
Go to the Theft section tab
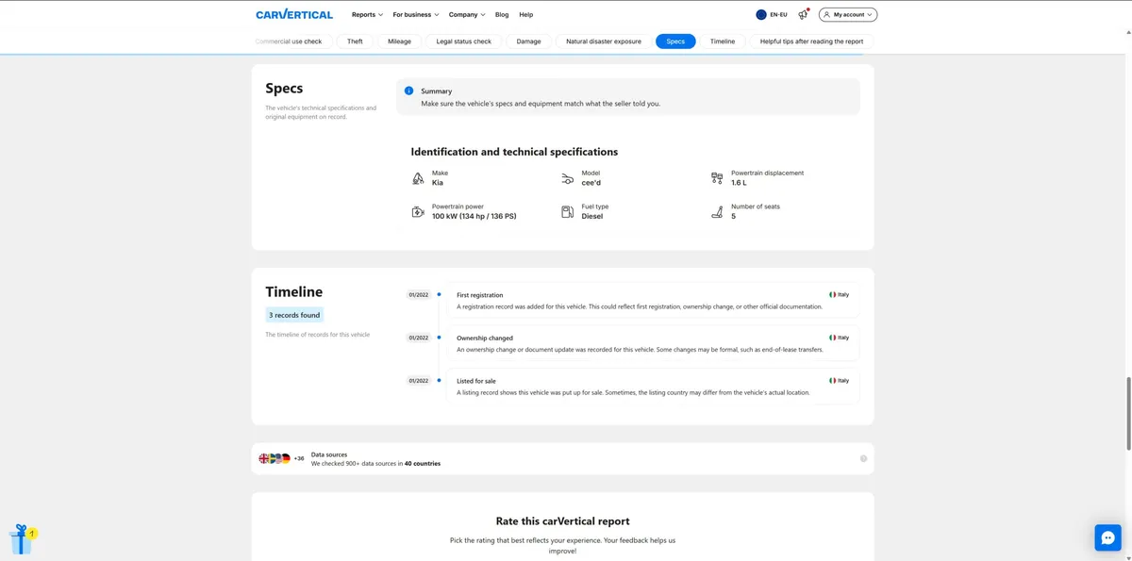(355, 41)
